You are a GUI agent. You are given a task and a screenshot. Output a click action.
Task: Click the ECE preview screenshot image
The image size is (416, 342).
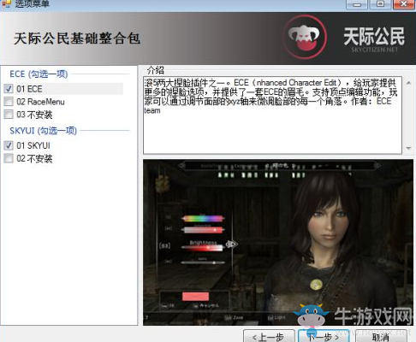tap(278, 243)
